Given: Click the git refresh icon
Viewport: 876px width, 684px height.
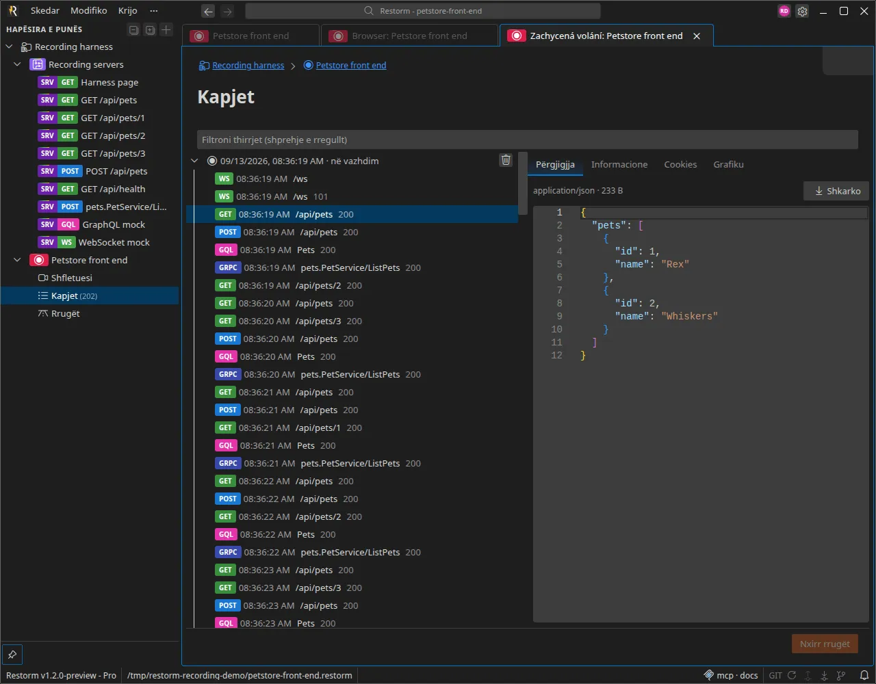Looking at the screenshot, I should pyautogui.click(x=792, y=675).
